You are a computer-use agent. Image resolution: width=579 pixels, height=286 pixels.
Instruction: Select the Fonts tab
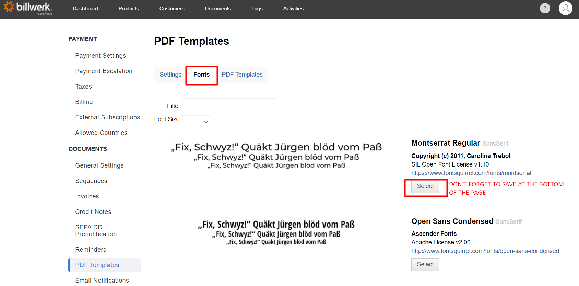[x=201, y=75]
